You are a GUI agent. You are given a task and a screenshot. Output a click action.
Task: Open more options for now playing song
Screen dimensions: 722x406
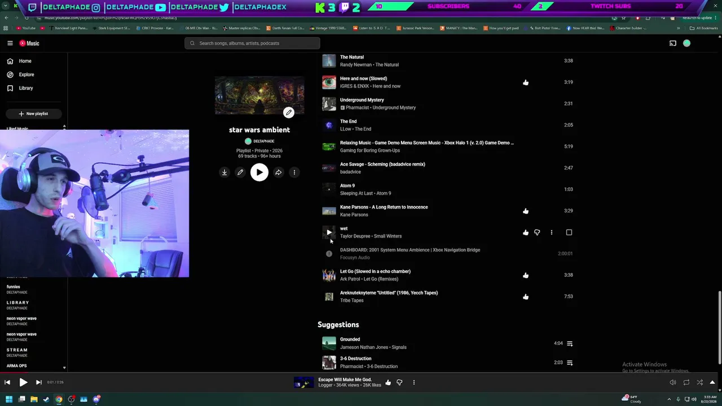(x=414, y=382)
